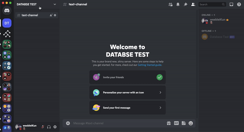Focus the Search field

212,4
